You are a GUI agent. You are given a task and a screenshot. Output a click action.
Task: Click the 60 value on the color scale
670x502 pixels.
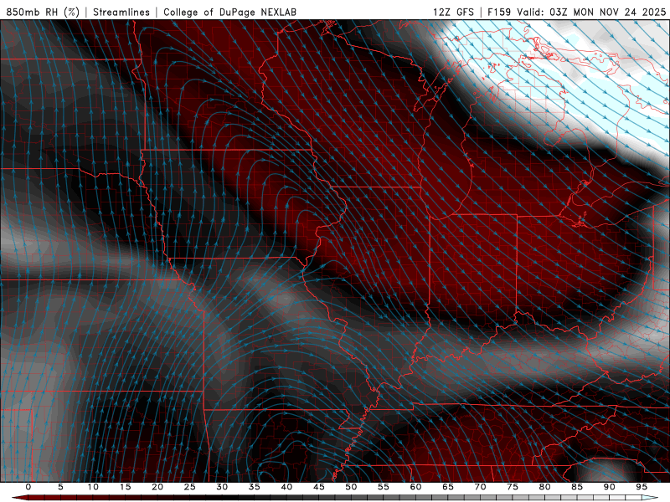tap(415, 487)
